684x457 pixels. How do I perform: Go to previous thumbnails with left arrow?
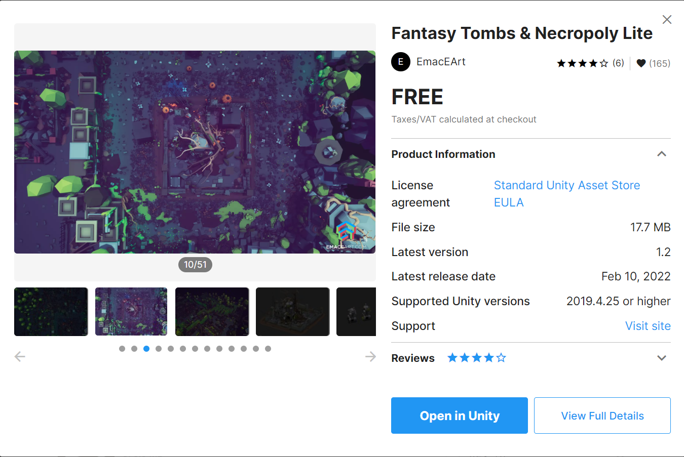point(20,356)
